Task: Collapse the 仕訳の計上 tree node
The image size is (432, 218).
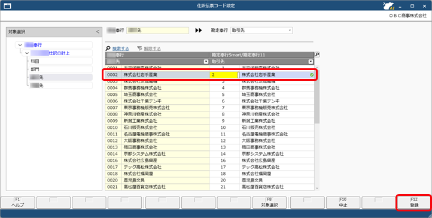Action: [x=27, y=53]
